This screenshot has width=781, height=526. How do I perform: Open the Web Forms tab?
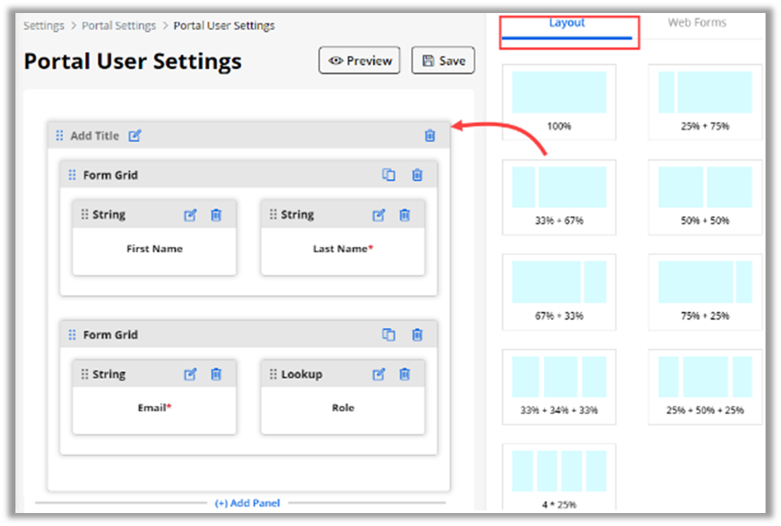[x=696, y=23]
